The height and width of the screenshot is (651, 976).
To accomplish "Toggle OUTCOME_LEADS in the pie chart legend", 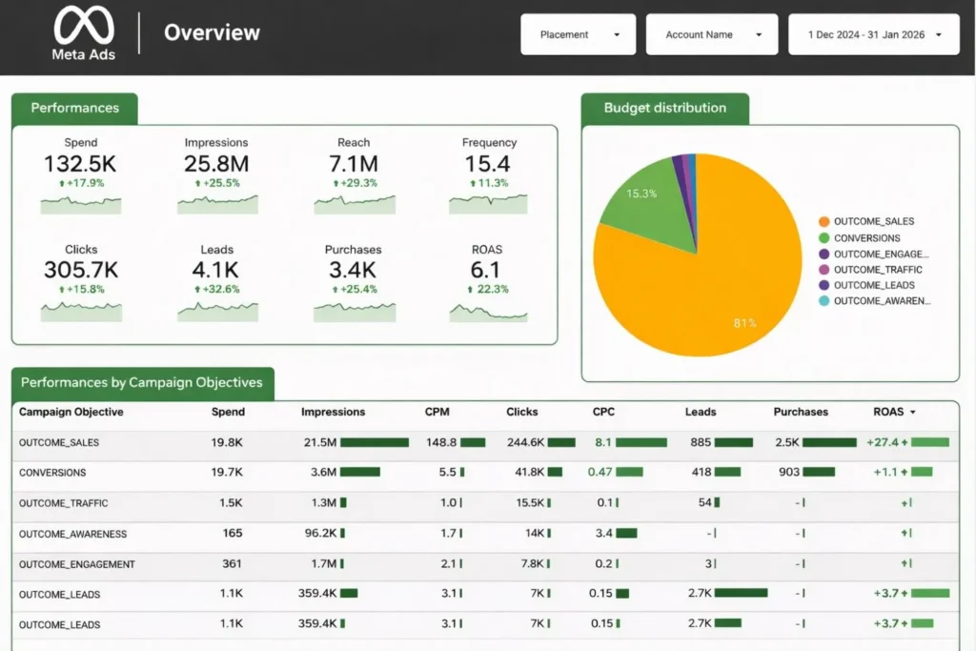I will [873, 285].
